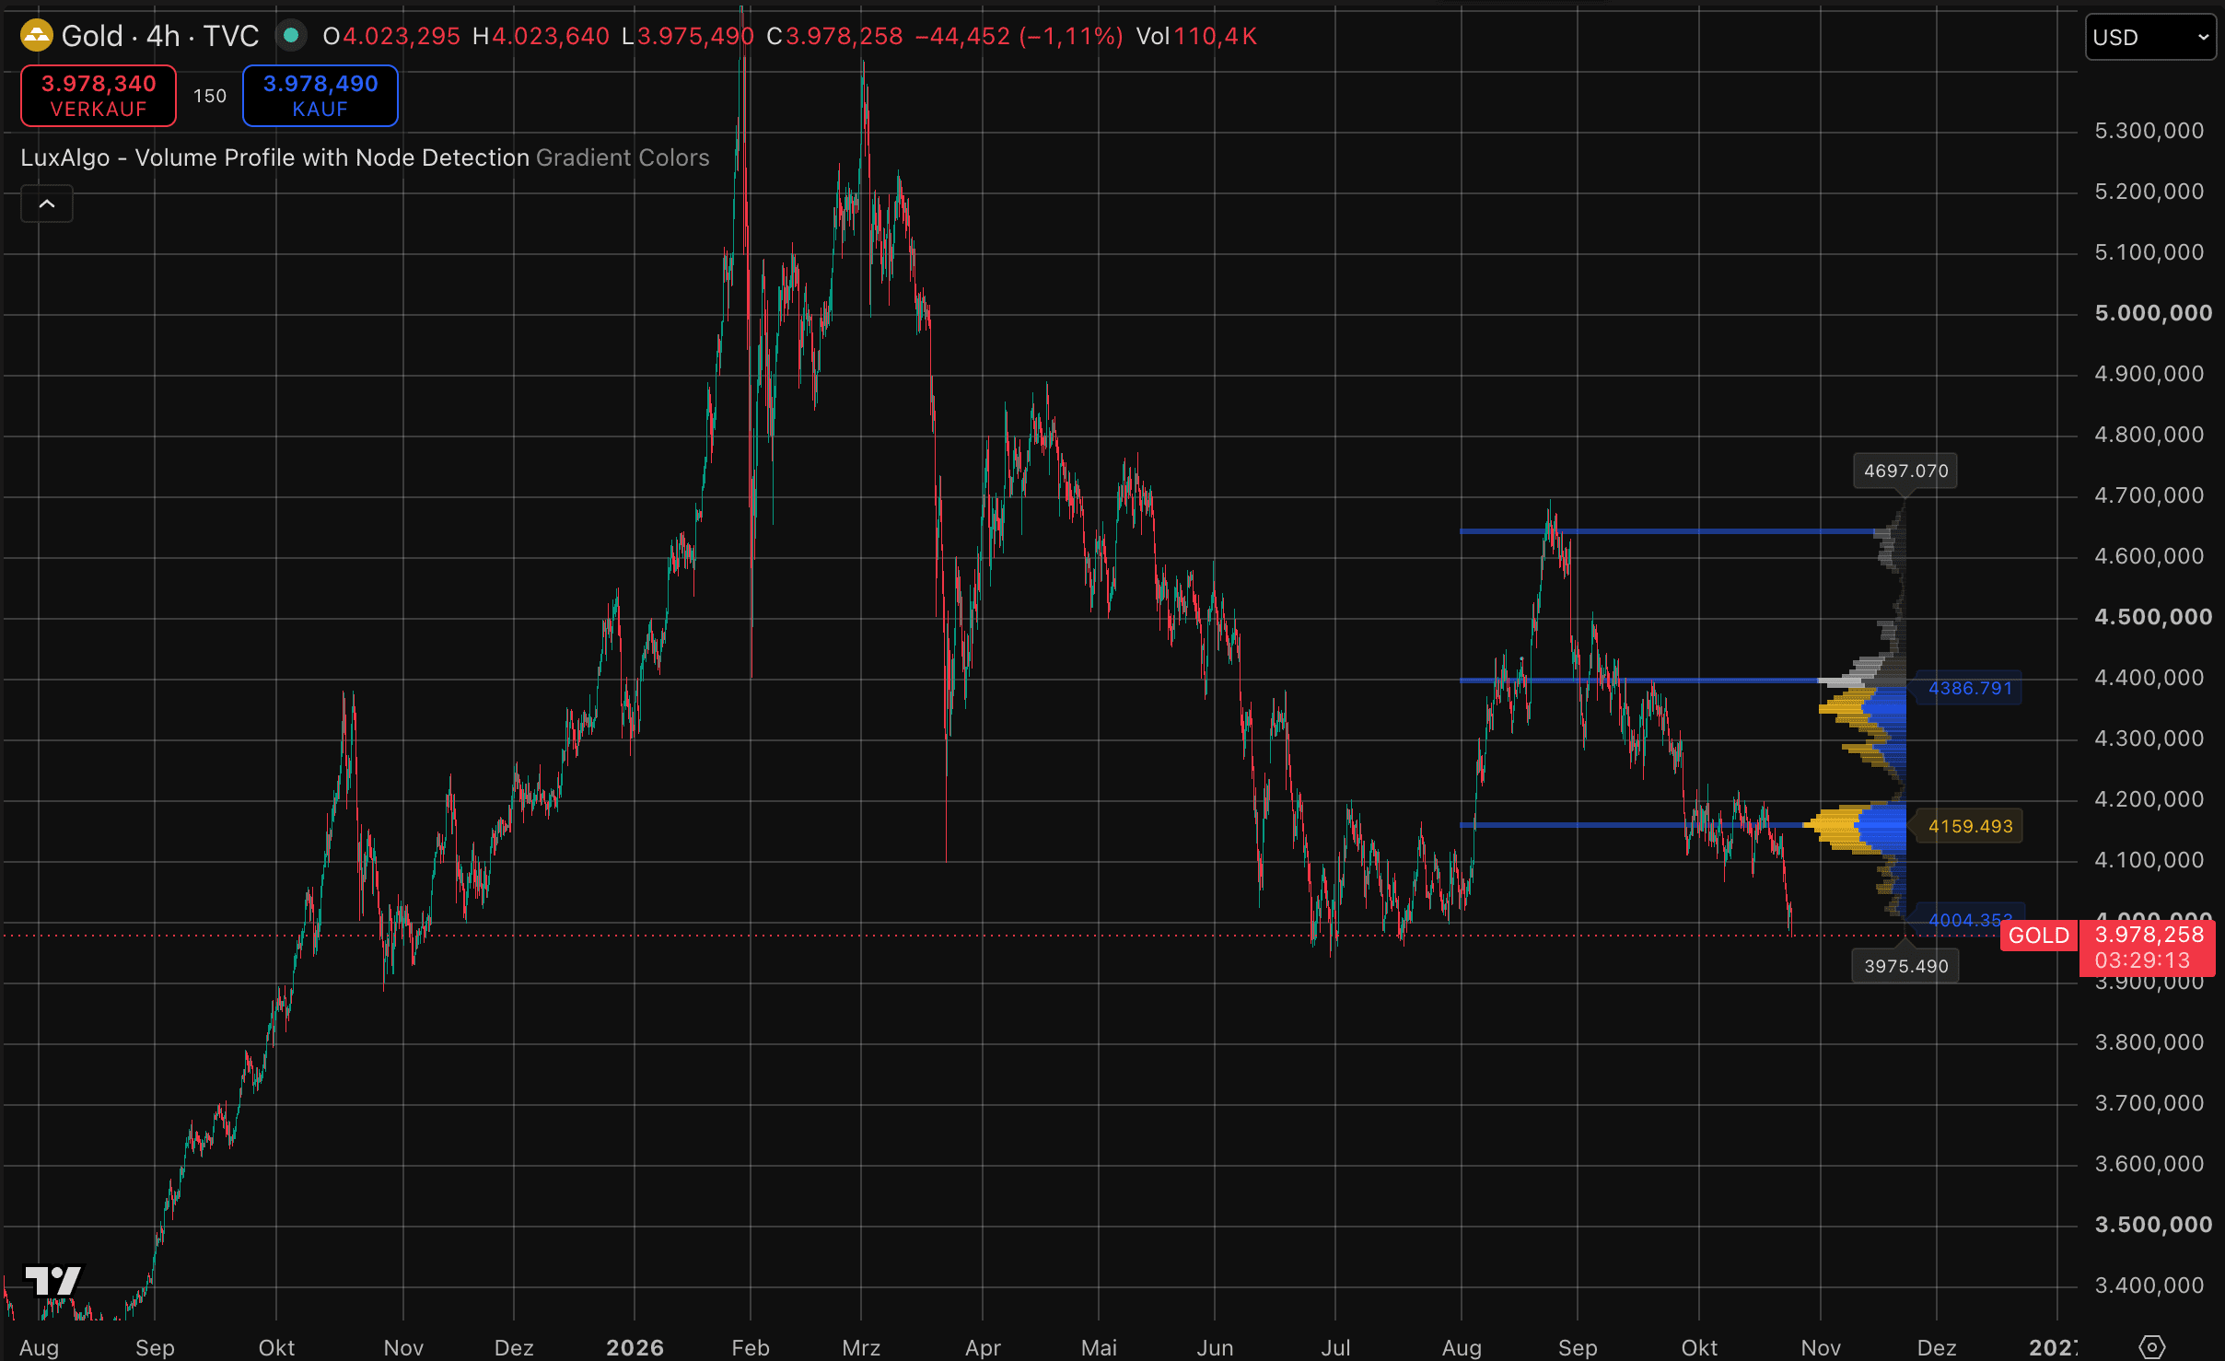Click the 3975.490 profile low label
The image size is (2225, 1361).
pos(1905,966)
